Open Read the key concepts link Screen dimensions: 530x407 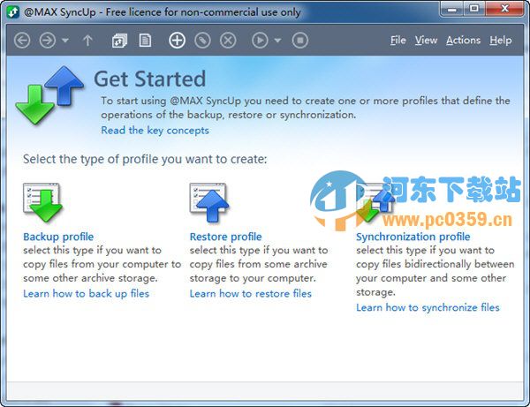155,131
